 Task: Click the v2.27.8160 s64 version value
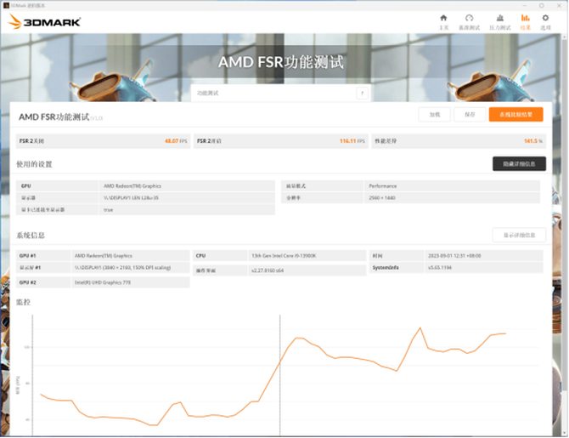268,270
